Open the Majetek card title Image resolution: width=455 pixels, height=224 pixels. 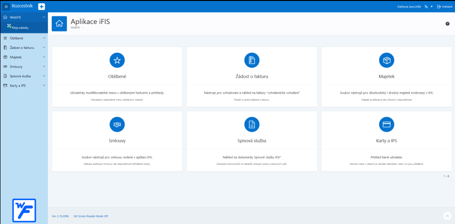pyautogui.click(x=386, y=77)
